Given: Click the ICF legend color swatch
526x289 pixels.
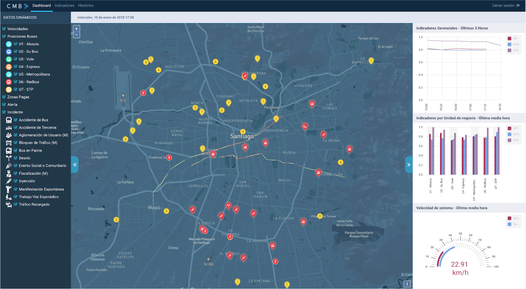Looking at the screenshot, I should (510, 39).
